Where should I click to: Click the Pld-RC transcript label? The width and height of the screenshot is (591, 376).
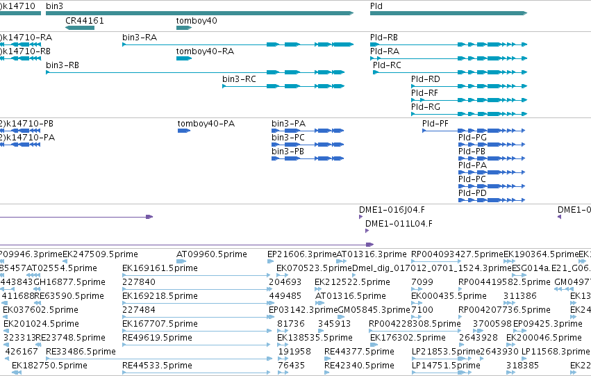(x=387, y=65)
